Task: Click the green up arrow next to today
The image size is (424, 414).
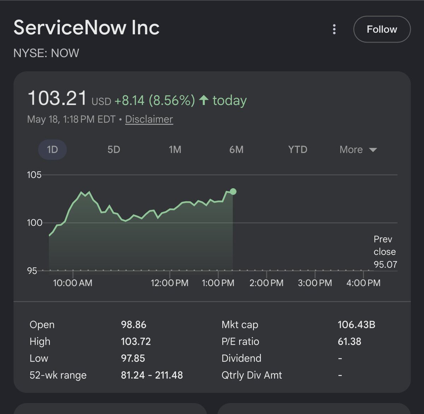Action: click(x=204, y=100)
